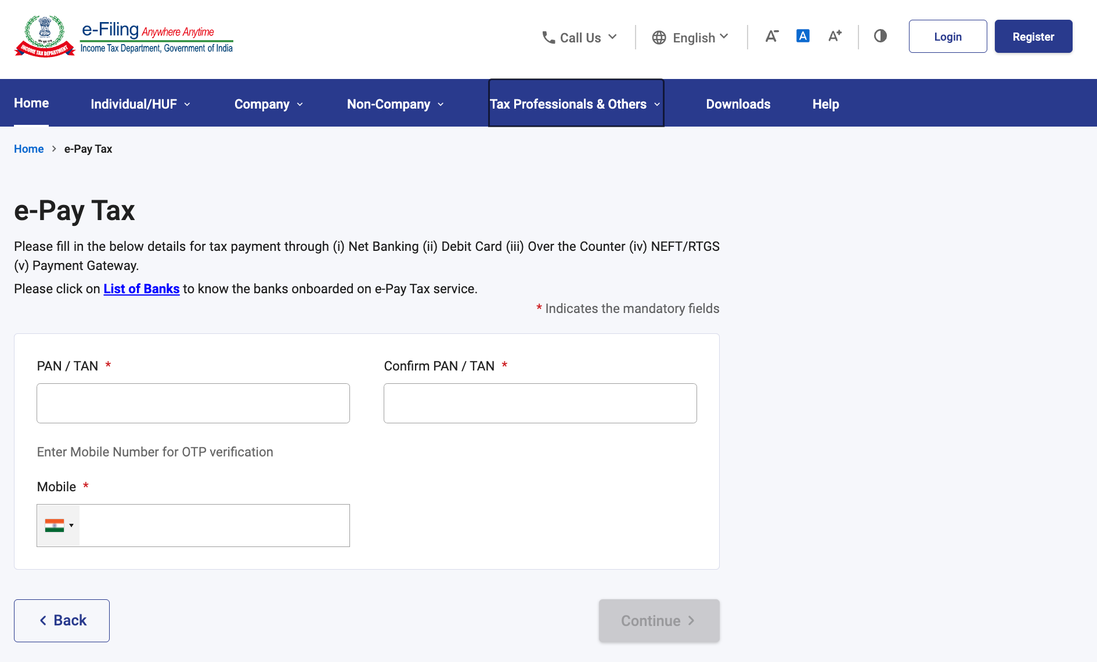Image resolution: width=1097 pixels, height=662 pixels.
Task: Click the Income Tax Department emblem
Action: (44, 35)
